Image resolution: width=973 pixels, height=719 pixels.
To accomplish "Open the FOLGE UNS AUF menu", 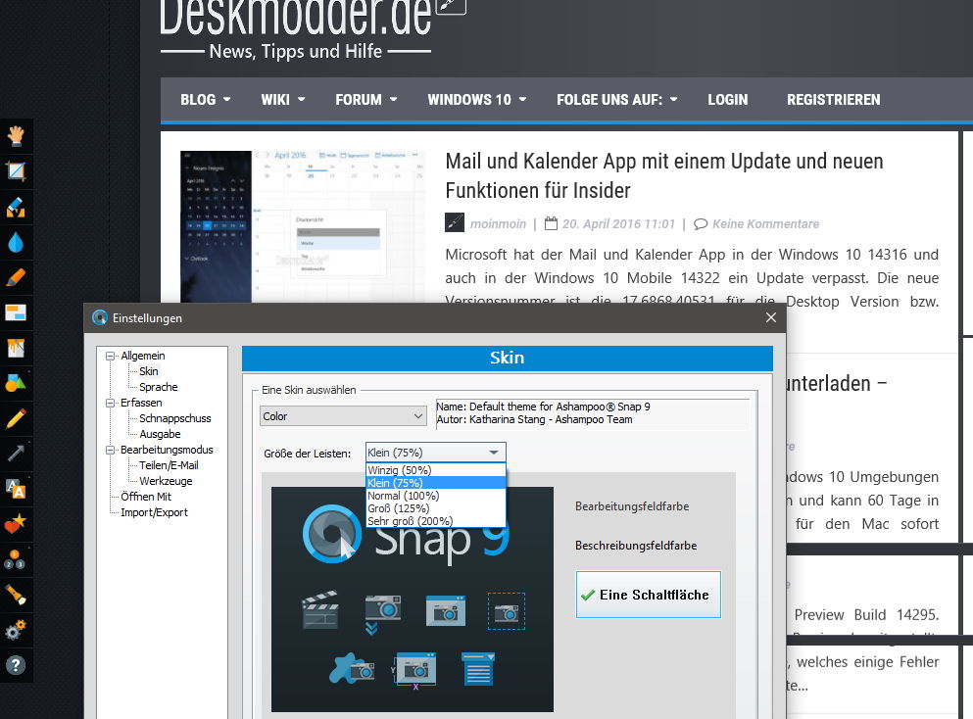I will tap(616, 99).
